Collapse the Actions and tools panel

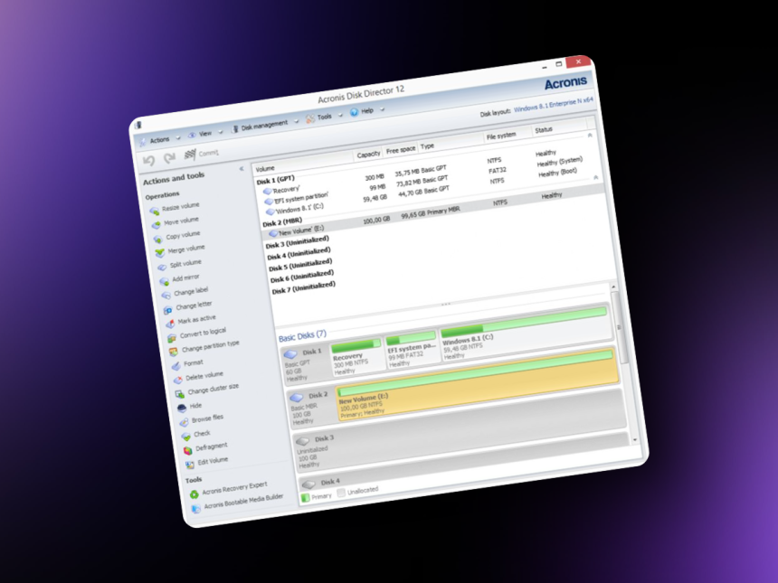click(x=242, y=169)
